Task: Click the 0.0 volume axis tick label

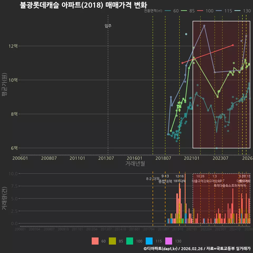Action: tap(14, 223)
